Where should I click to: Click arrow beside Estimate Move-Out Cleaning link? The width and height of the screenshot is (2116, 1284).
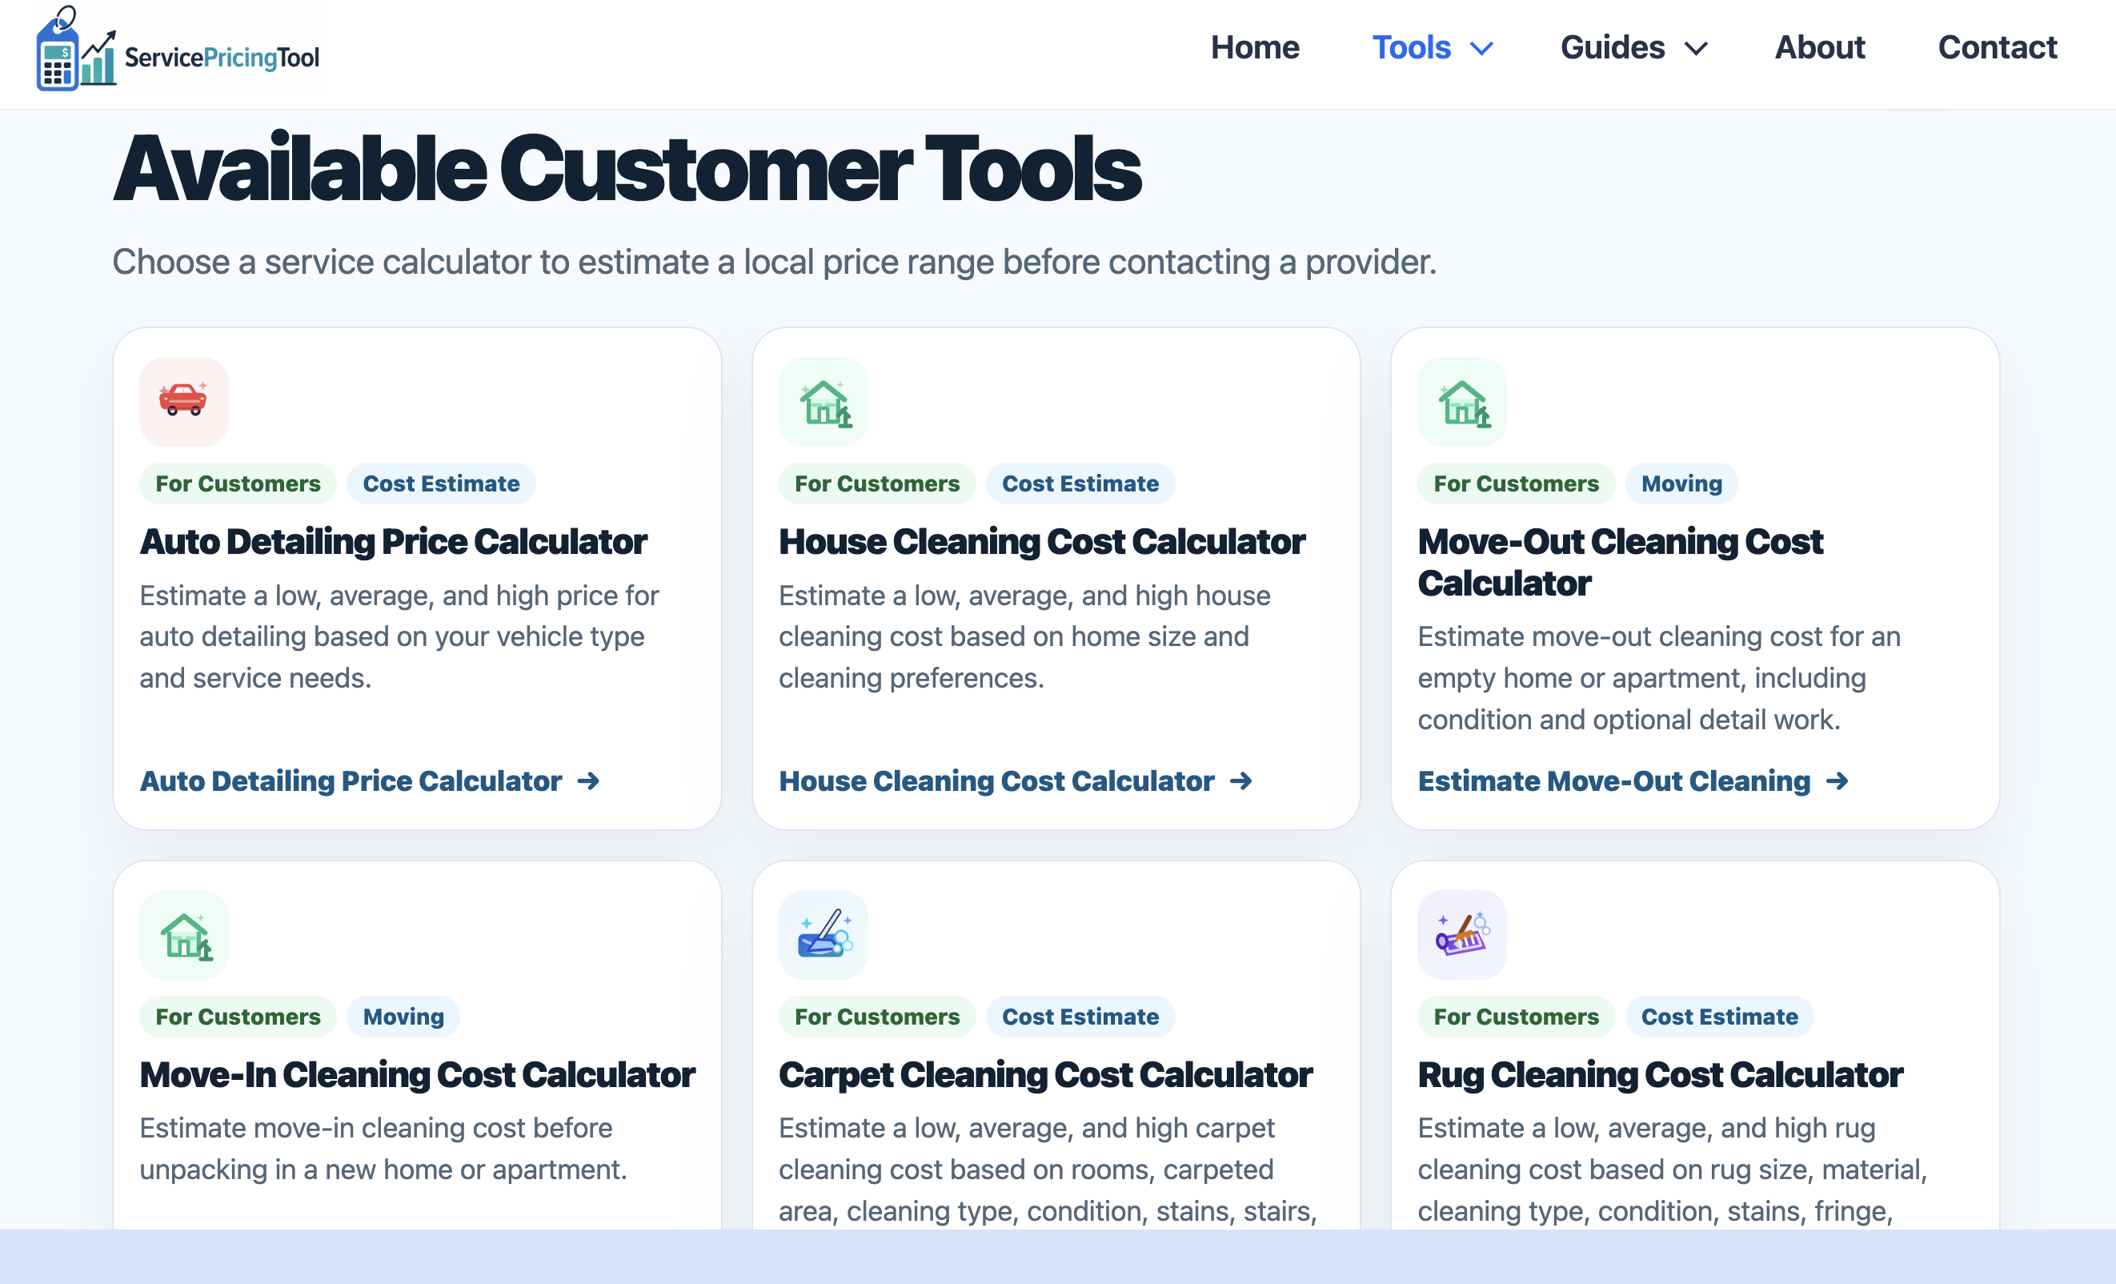(1837, 780)
